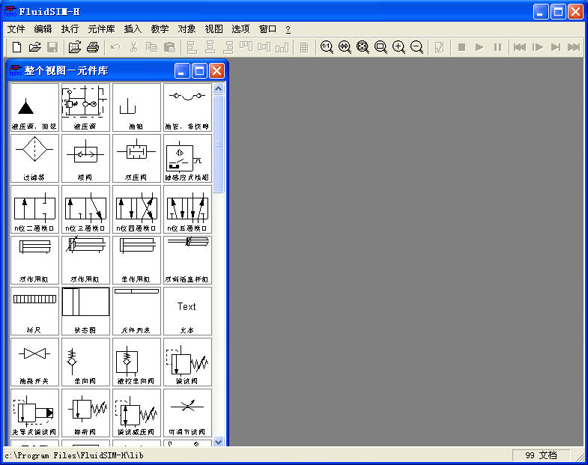This screenshot has height=465, width=588.
Task: Open the 插入 menu
Action: [133, 29]
